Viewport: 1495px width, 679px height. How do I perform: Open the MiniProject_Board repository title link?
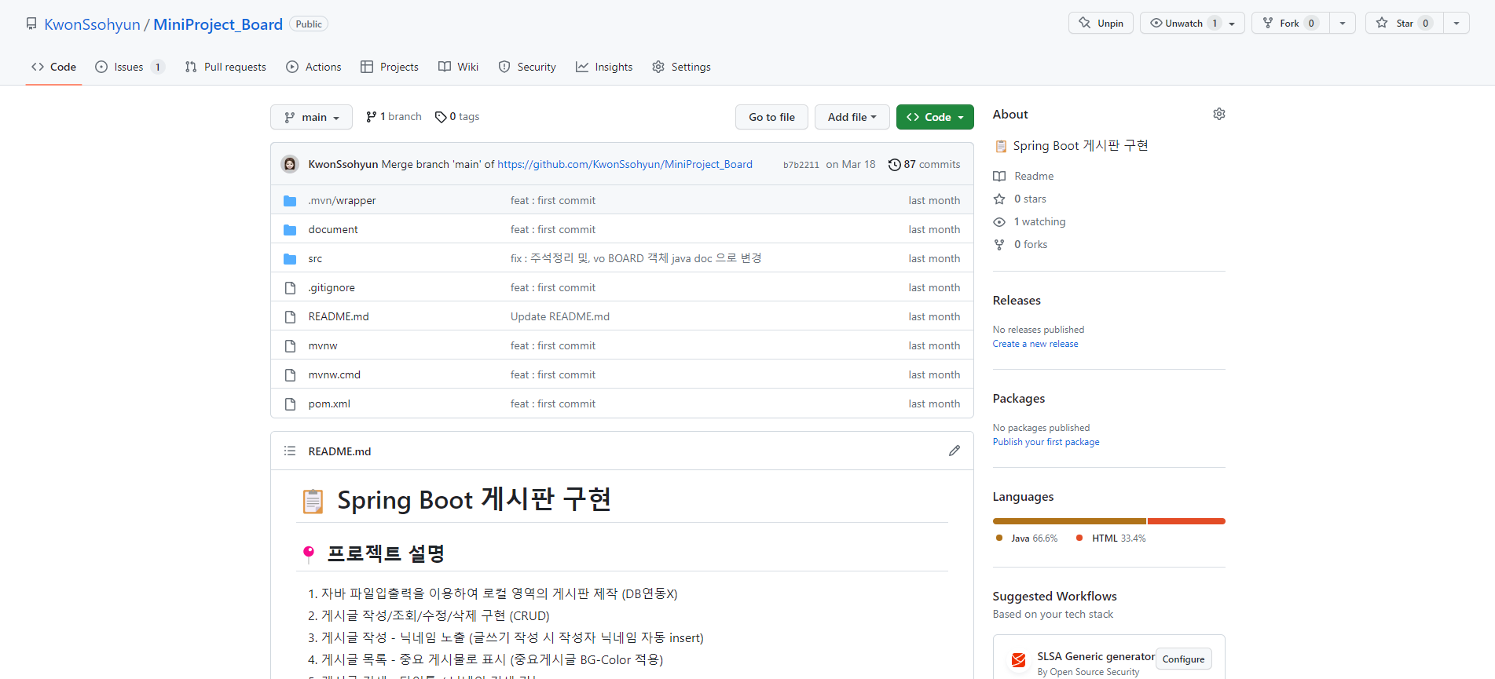click(218, 24)
